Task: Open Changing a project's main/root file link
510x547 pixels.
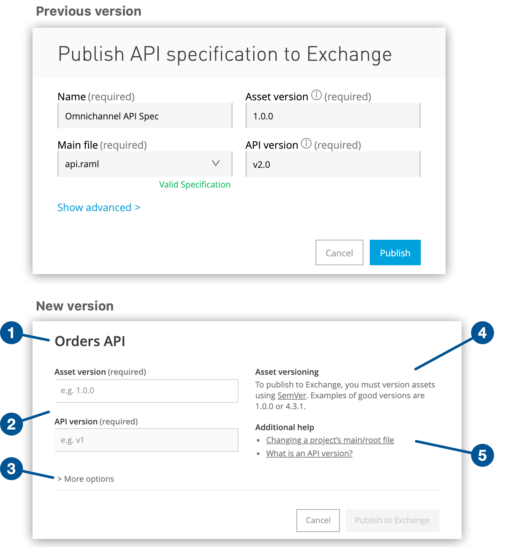Action: [330, 440]
